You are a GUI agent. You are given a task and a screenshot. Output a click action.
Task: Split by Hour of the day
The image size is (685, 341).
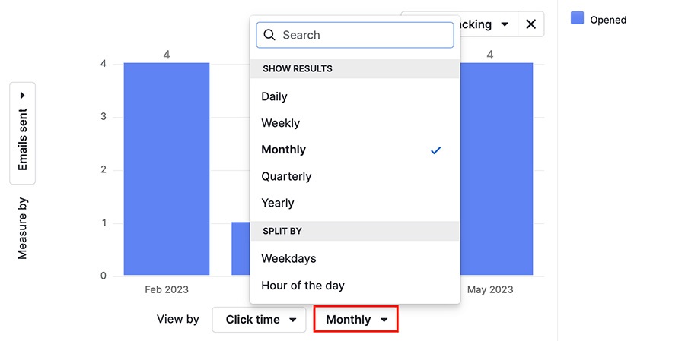pos(303,286)
